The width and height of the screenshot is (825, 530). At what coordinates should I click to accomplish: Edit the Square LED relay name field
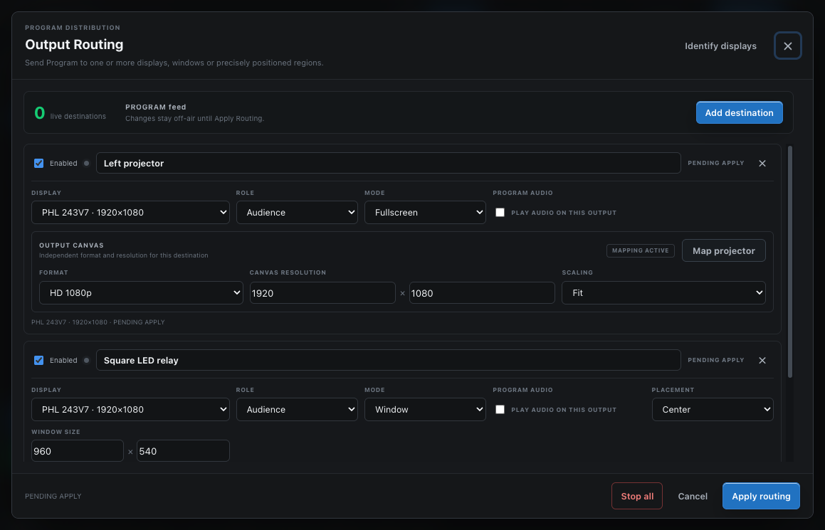tap(388, 361)
